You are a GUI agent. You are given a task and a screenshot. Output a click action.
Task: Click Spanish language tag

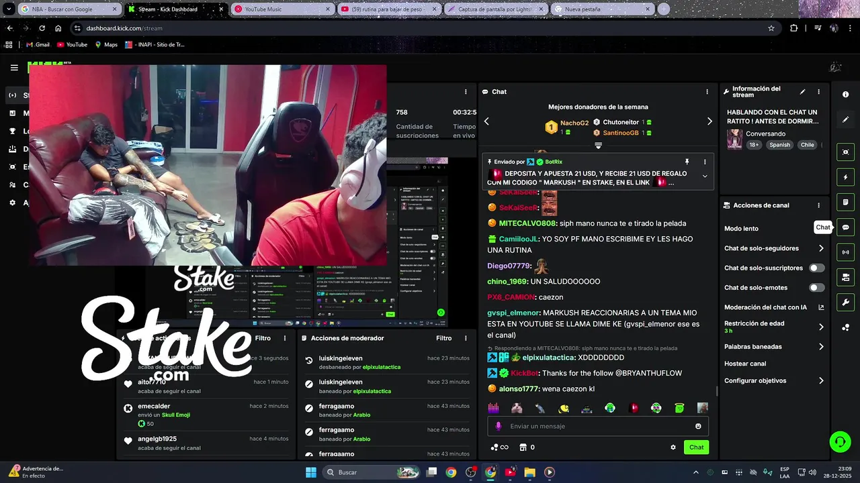click(779, 145)
